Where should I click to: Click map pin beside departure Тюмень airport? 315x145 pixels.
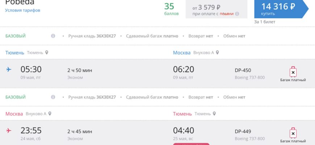tap(47, 53)
